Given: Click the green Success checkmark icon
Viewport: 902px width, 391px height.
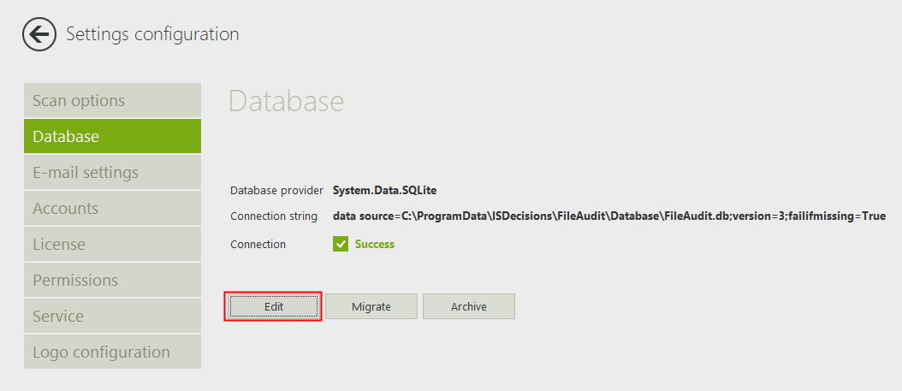Looking at the screenshot, I should (x=340, y=244).
